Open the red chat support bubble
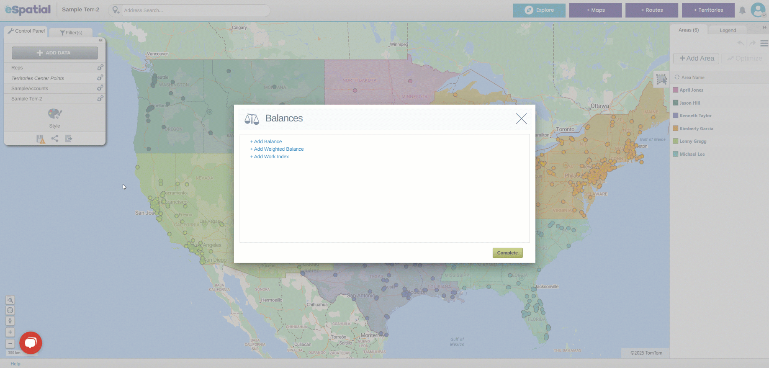Viewport: 769px width, 368px height. (31, 343)
